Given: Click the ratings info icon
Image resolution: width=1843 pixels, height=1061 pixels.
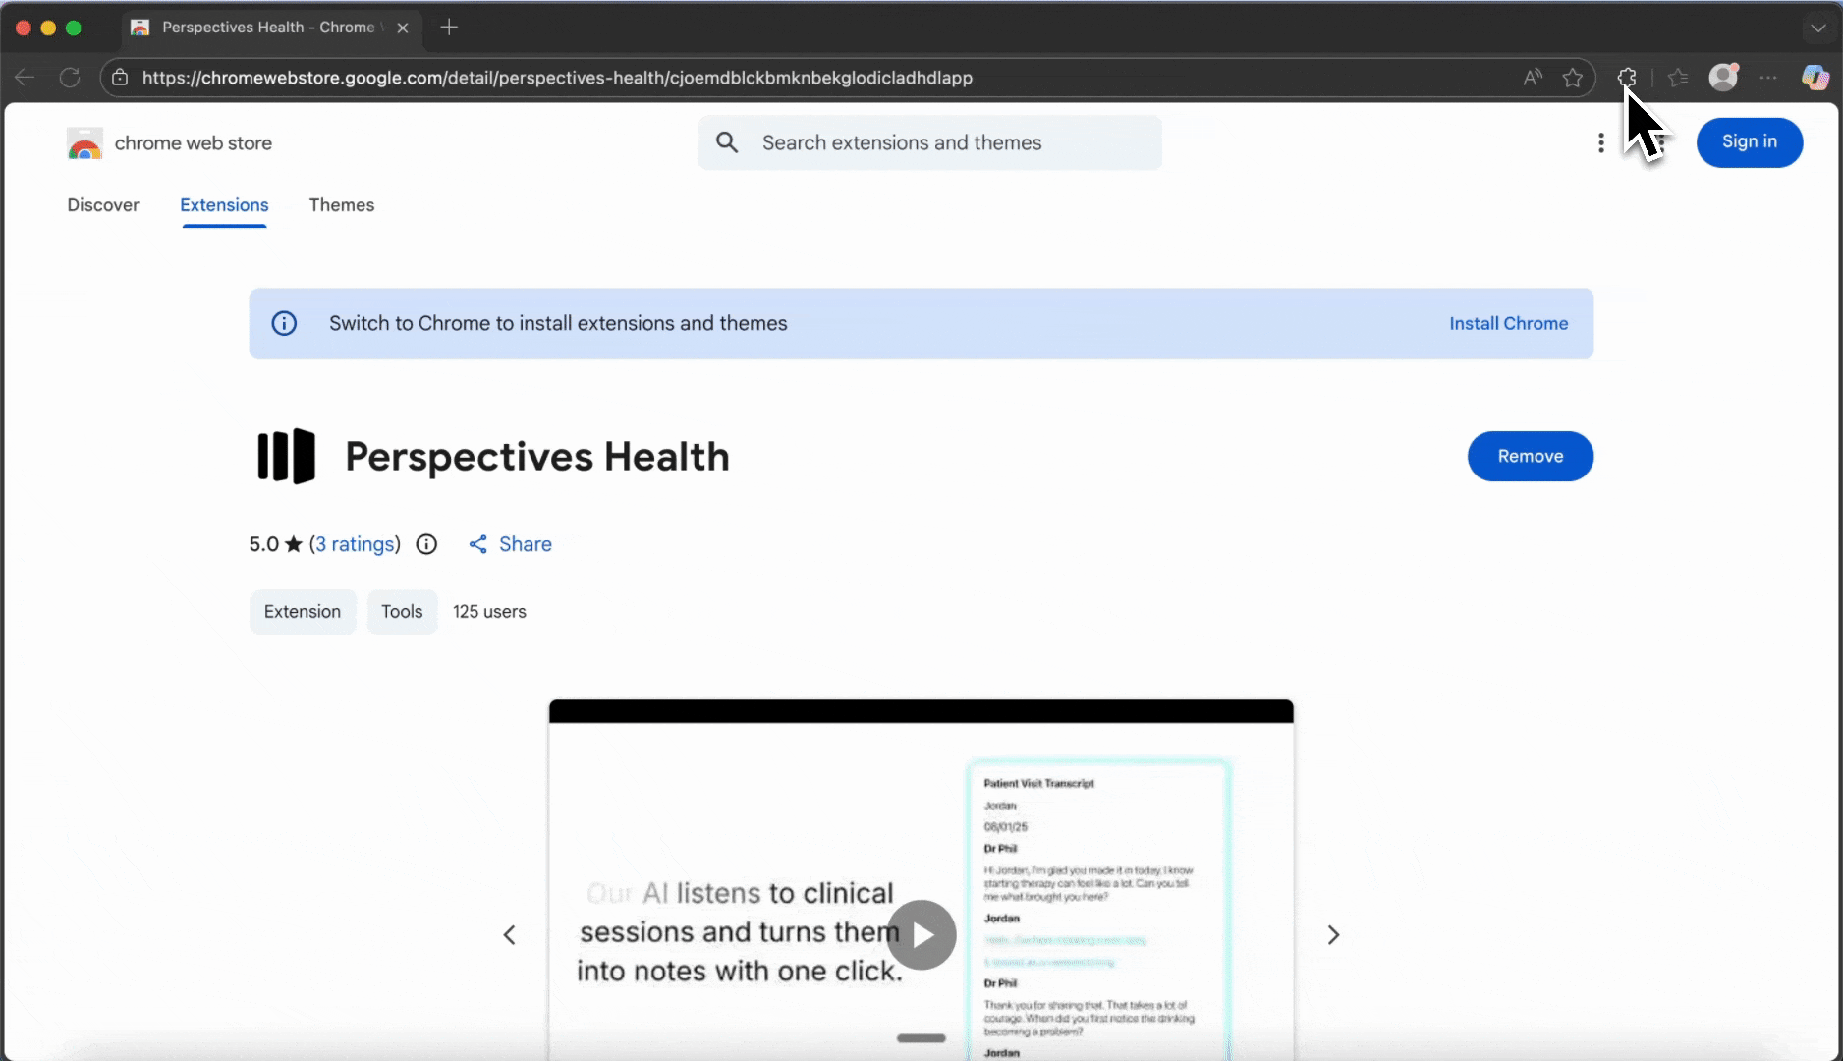Looking at the screenshot, I should tap(426, 544).
